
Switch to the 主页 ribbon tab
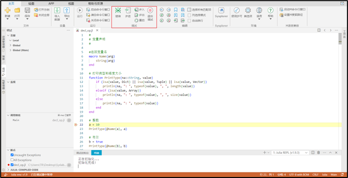coord(11,3)
